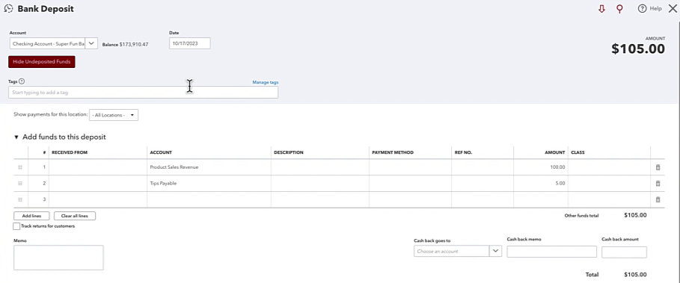Open the Manage tags link
This screenshot has height=283, width=680.
click(x=266, y=82)
